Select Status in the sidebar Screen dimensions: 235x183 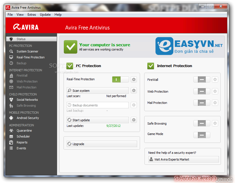[31, 39]
